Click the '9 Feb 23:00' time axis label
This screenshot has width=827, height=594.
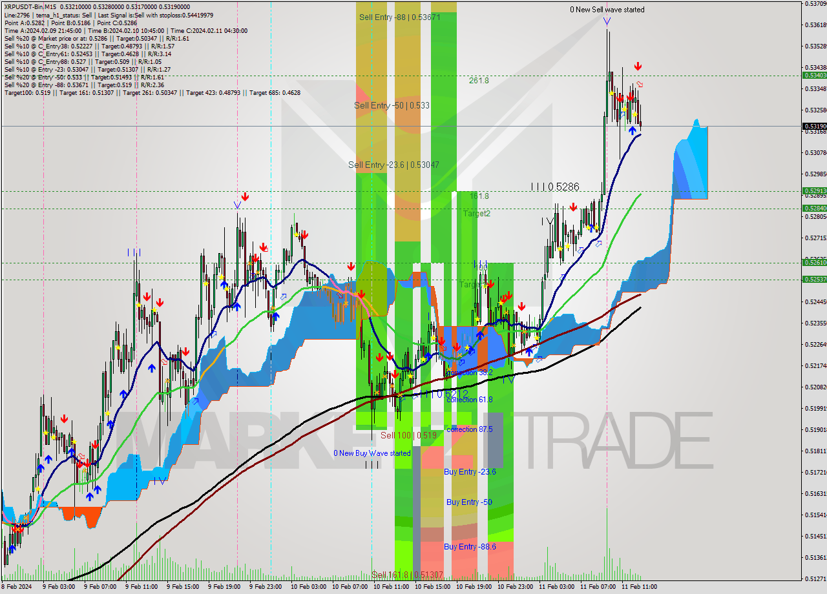click(x=266, y=588)
